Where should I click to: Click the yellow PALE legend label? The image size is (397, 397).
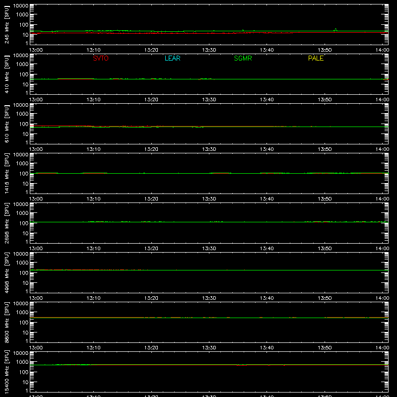316,58
